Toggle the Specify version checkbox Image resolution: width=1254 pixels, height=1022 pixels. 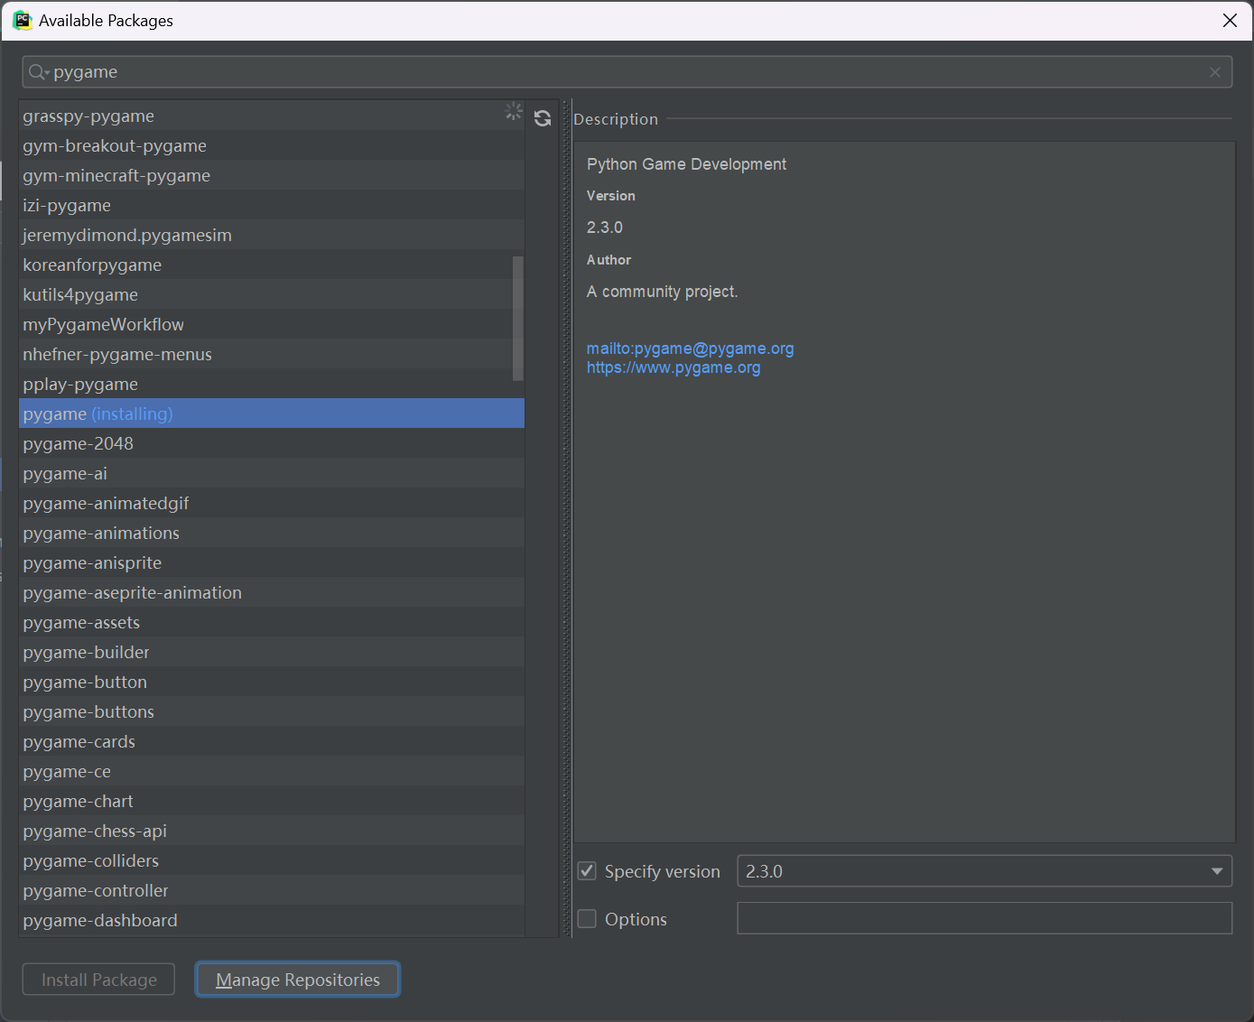pyautogui.click(x=587, y=871)
